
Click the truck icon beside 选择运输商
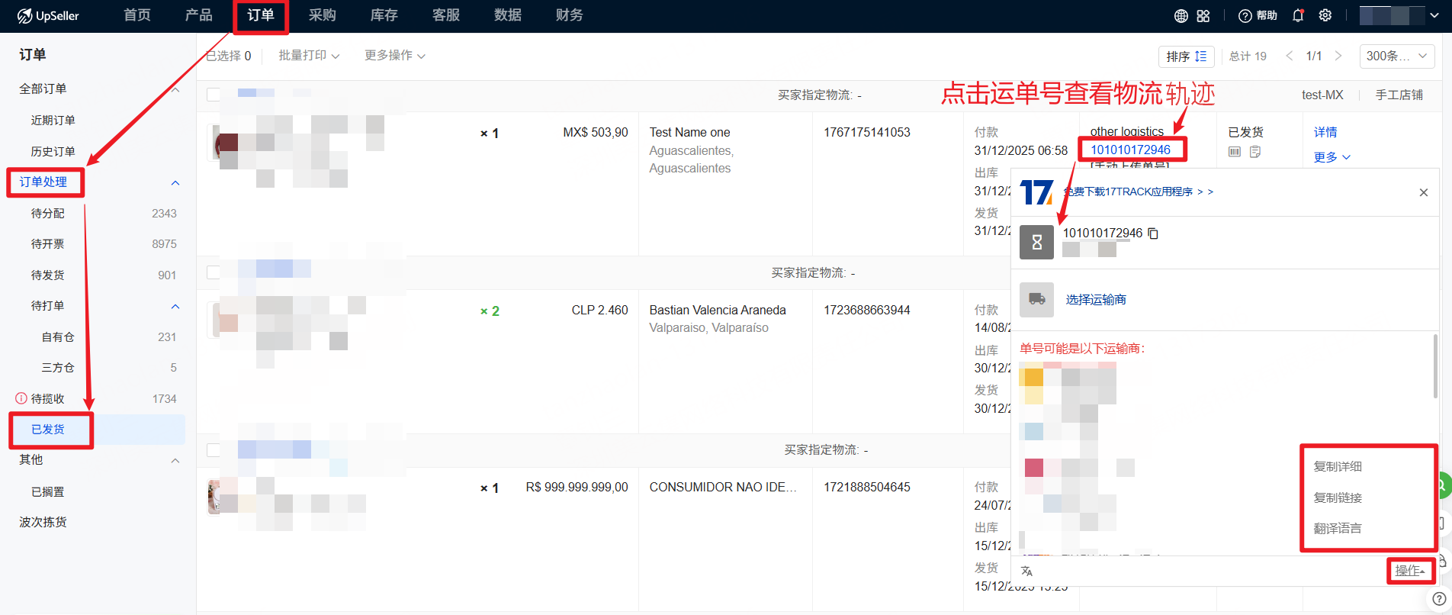[1036, 300]
